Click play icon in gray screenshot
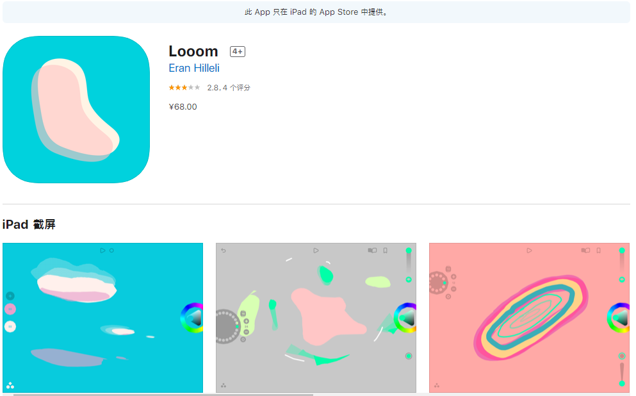 click(x=316, y=251)
